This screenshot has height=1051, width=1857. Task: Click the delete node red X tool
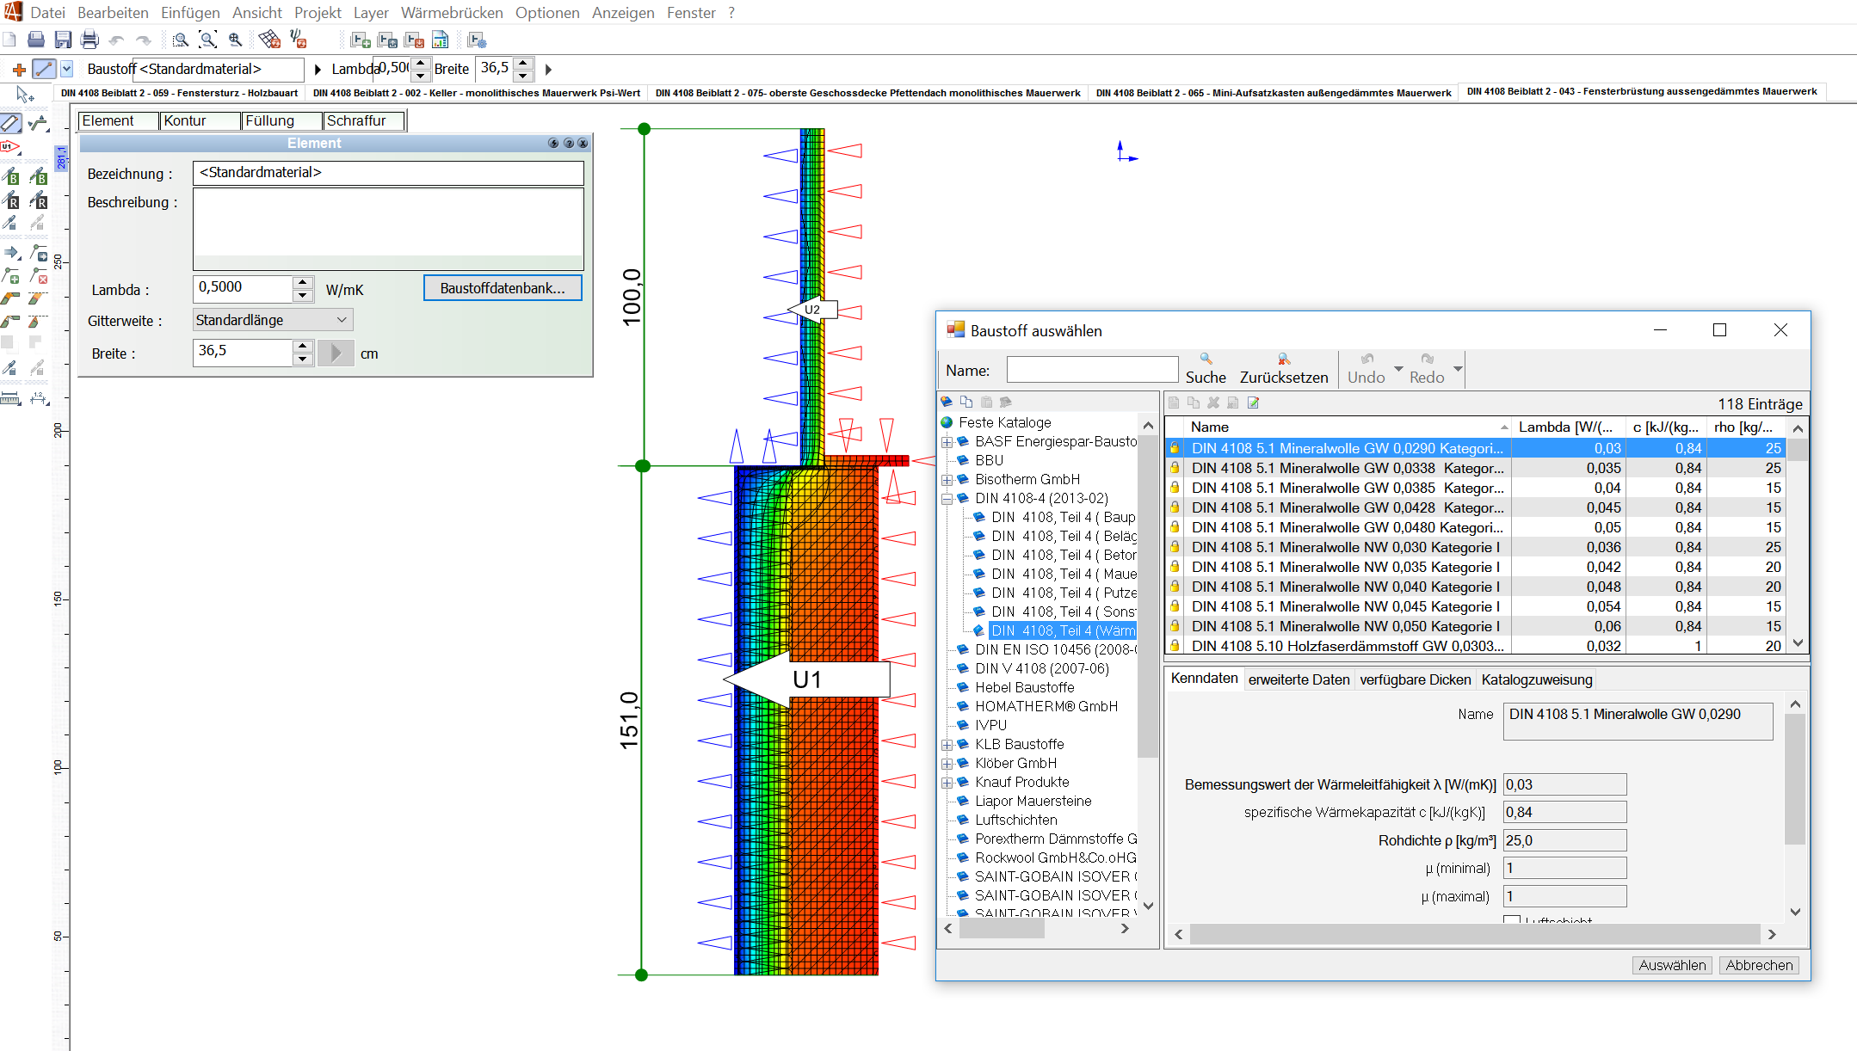[39, 276]
